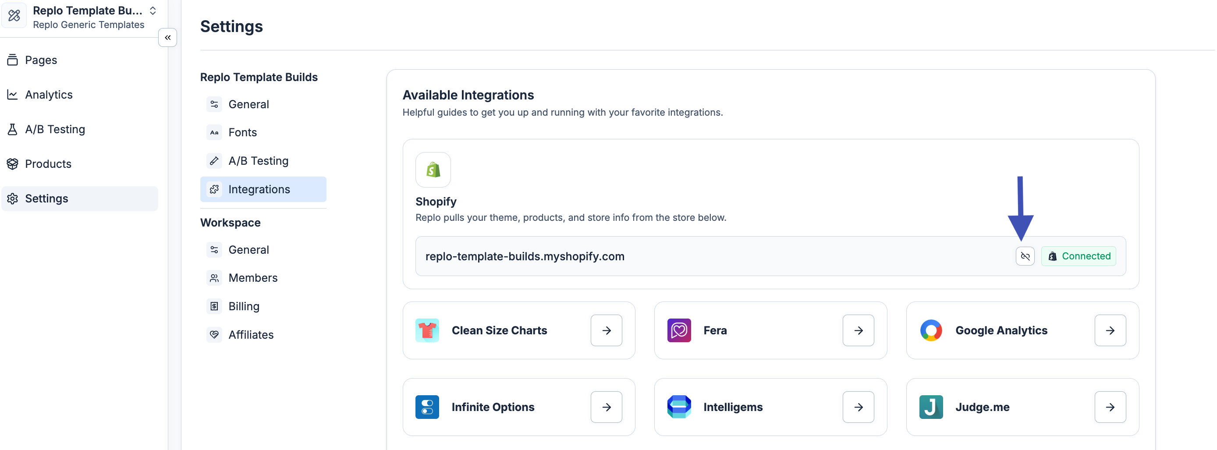Open Google Analytics integration arrow button

tap(1109, 330)
